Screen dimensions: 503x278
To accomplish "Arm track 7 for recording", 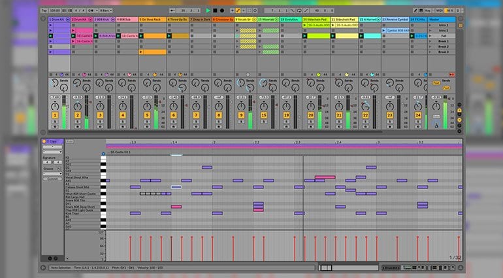I will [x=196, y=127].
